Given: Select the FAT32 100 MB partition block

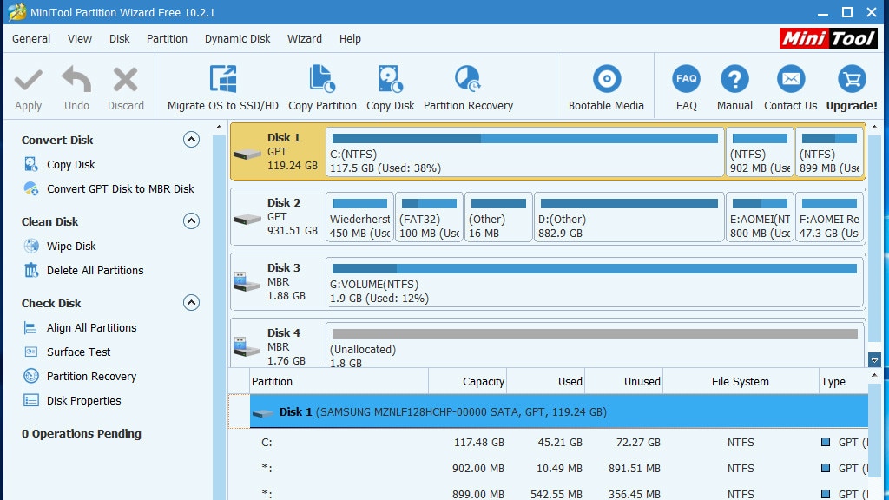Looking at the screenshot, I should (x=429, y=217).
